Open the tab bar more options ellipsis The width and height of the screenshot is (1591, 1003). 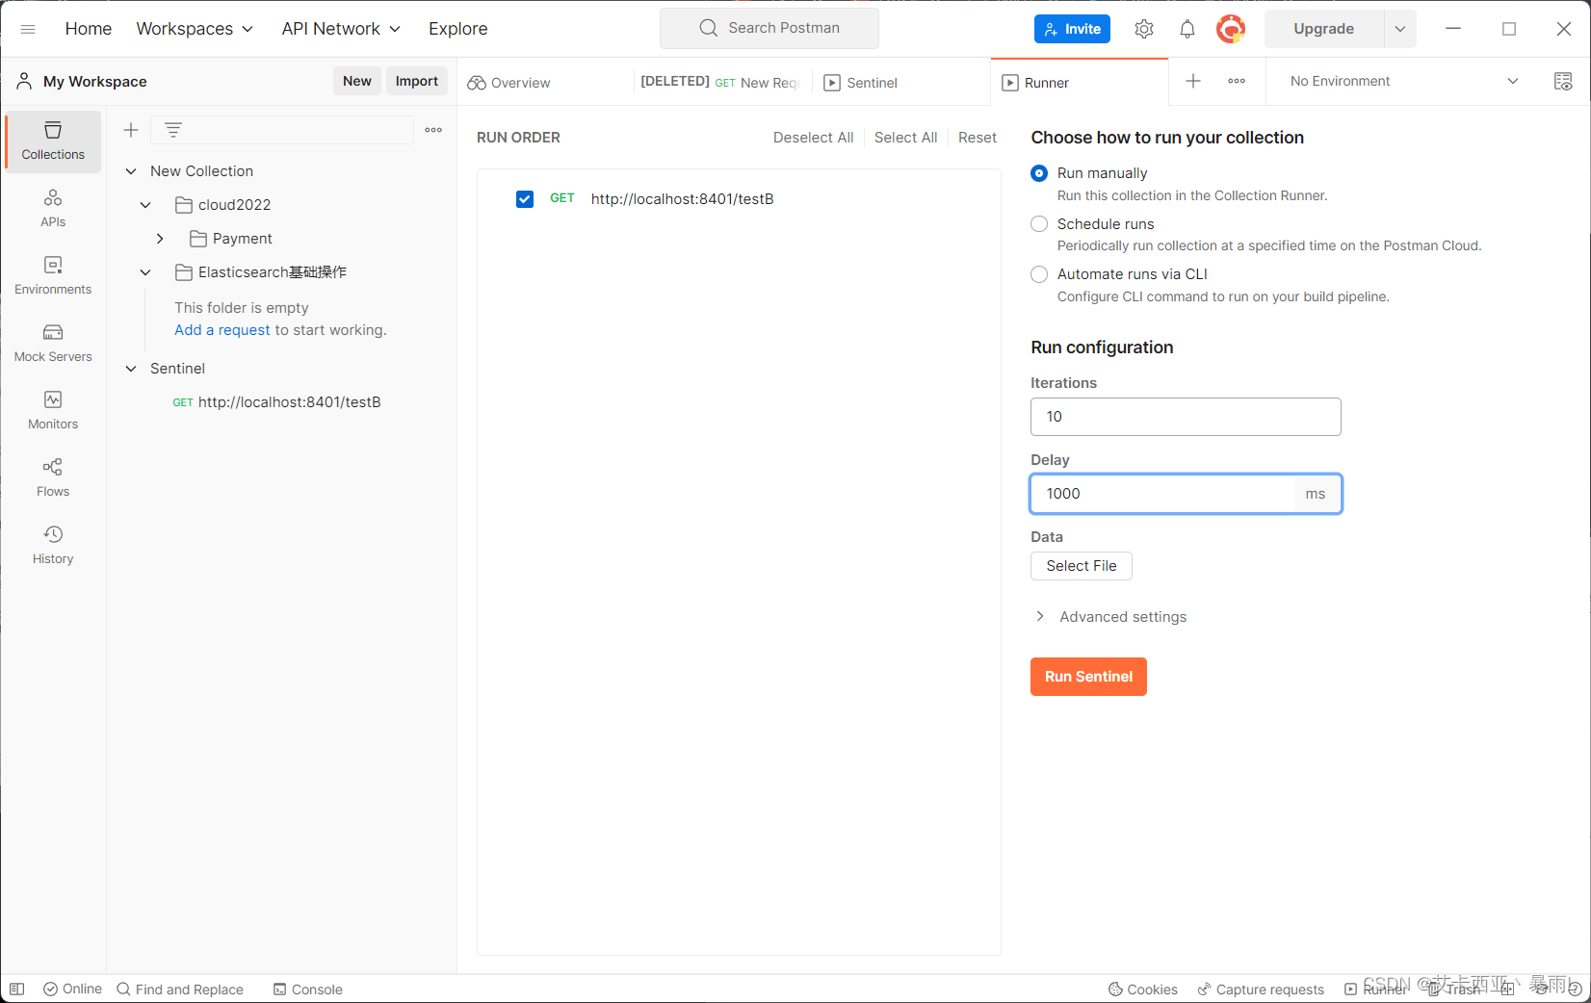pyautogui.click(x=1237, y=81)
